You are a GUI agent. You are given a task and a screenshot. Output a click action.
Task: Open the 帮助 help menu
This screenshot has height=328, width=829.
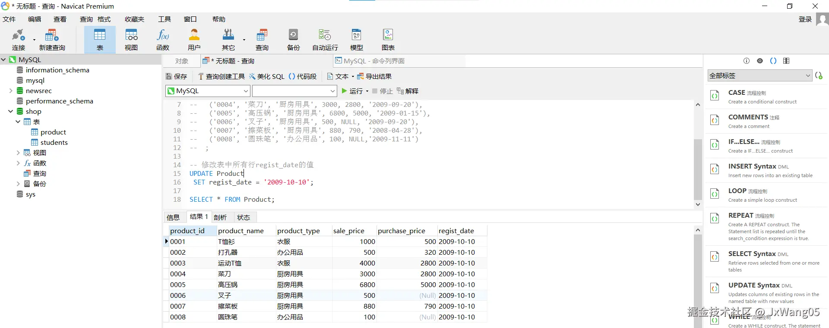pyautogui.click(x=219, y=19)
